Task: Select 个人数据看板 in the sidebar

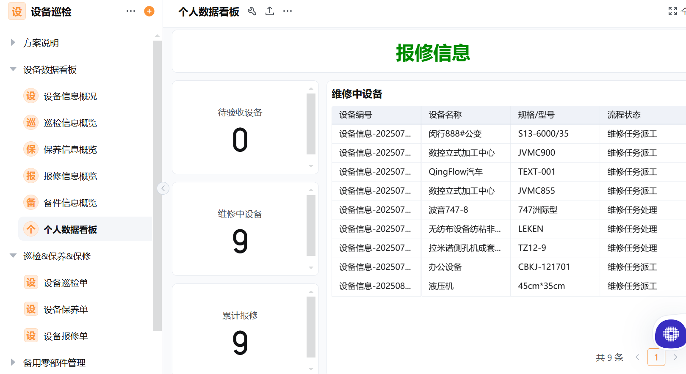Action: (85, 229)
